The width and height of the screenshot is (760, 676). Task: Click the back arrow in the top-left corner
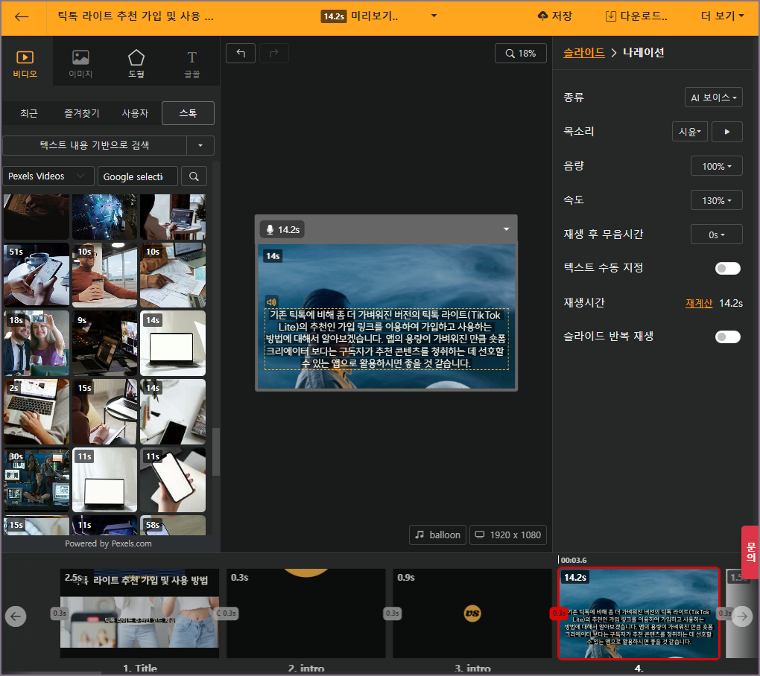[x=21, y=15]
